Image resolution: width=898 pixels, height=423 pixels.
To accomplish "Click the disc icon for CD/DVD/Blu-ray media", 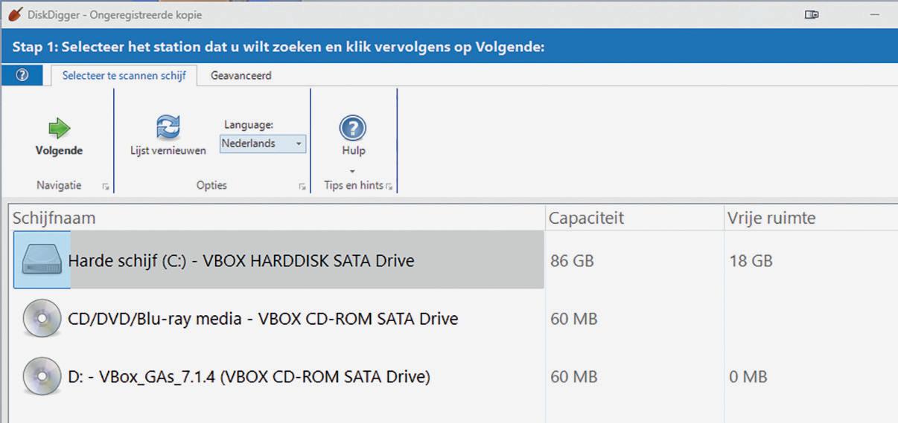I will click(x=42, y=319).
